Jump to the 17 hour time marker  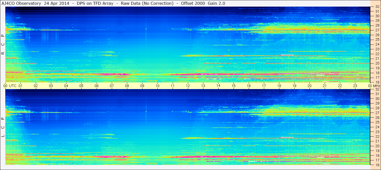coord(264,86)
